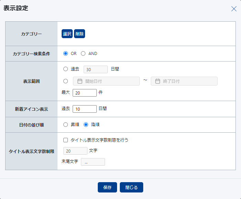241x199 pixels.
Task: Click the calendar icon in start date field
Action: click(x=80, y=81)
